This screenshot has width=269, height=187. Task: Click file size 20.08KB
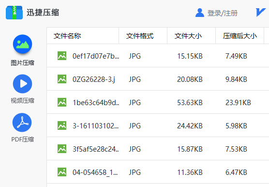pos(190,79)
